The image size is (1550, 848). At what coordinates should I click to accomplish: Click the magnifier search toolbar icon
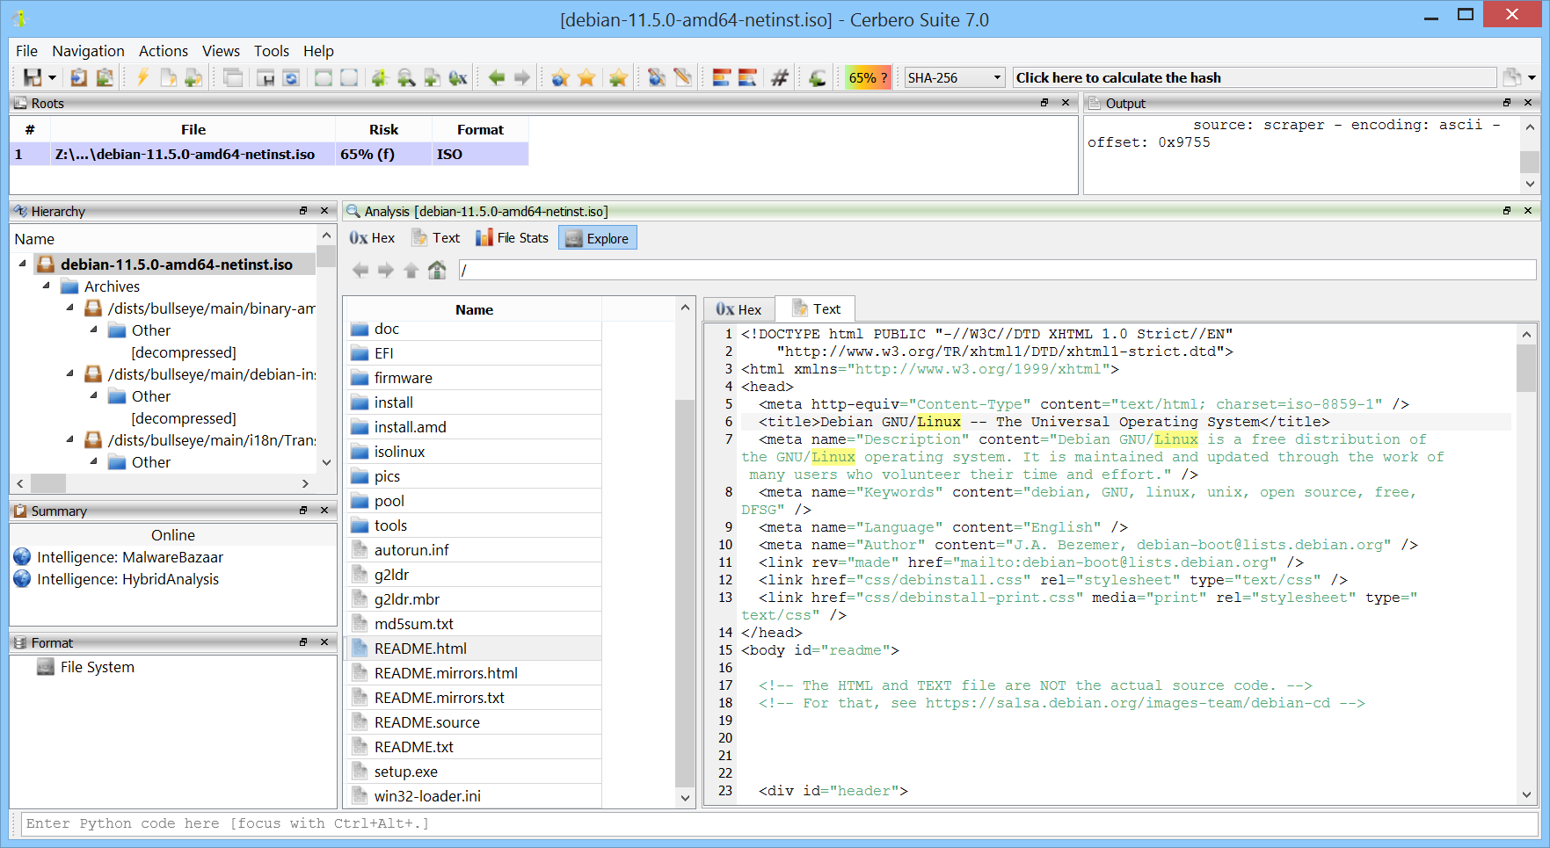[x=406, y=77]
